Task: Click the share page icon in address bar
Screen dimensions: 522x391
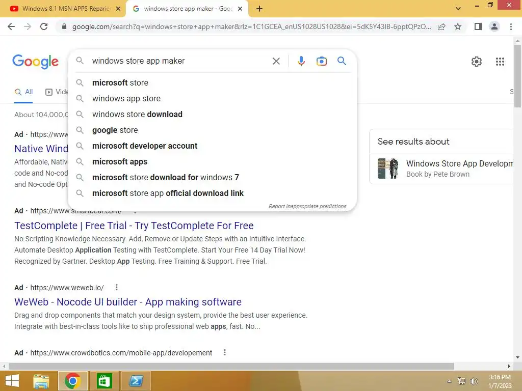Action: 441,26
